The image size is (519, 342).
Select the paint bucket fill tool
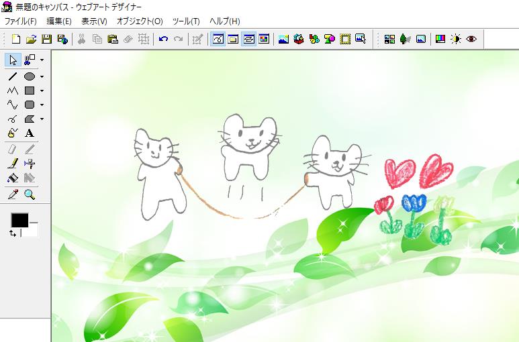tap(13, 178)
